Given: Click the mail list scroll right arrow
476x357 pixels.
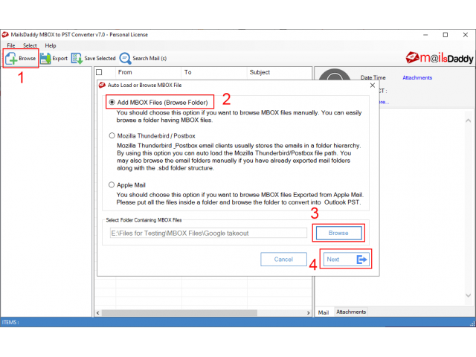Looking at the screenshot, I should coord(308,312).
